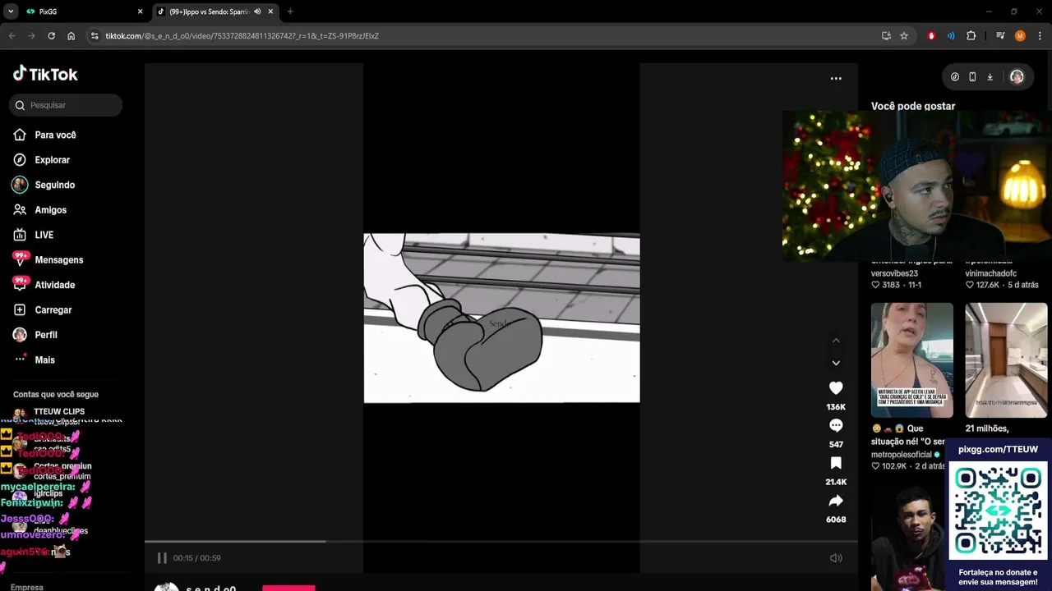Open the vinimachadofc profile link
Viewport: 1052px width, 591px height.
pos(990,273)
